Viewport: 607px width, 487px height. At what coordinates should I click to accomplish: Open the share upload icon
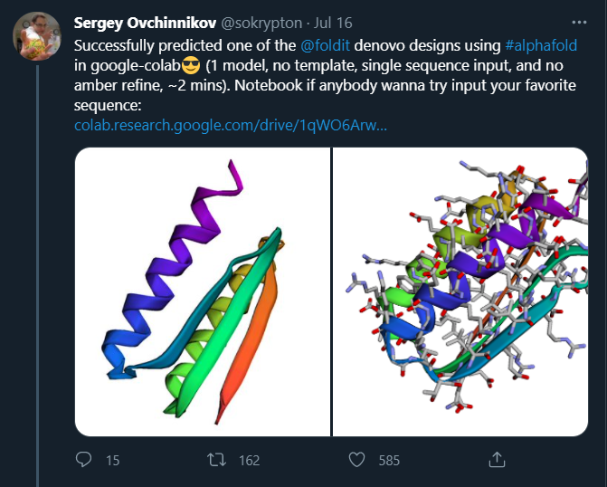(497, 460)
